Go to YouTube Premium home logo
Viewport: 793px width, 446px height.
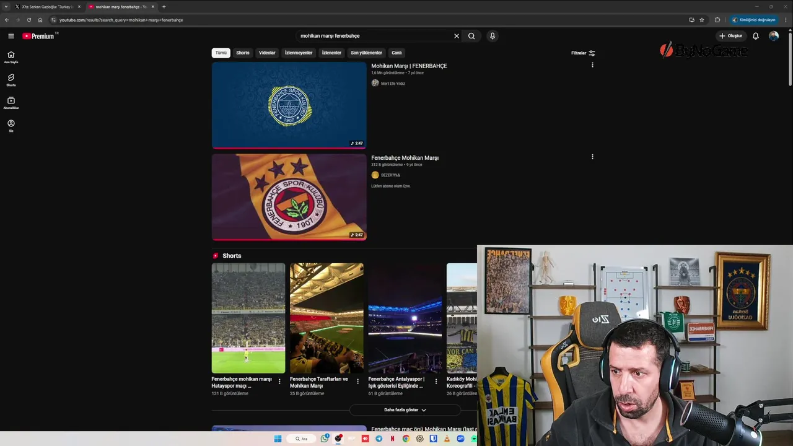[38, 36]
